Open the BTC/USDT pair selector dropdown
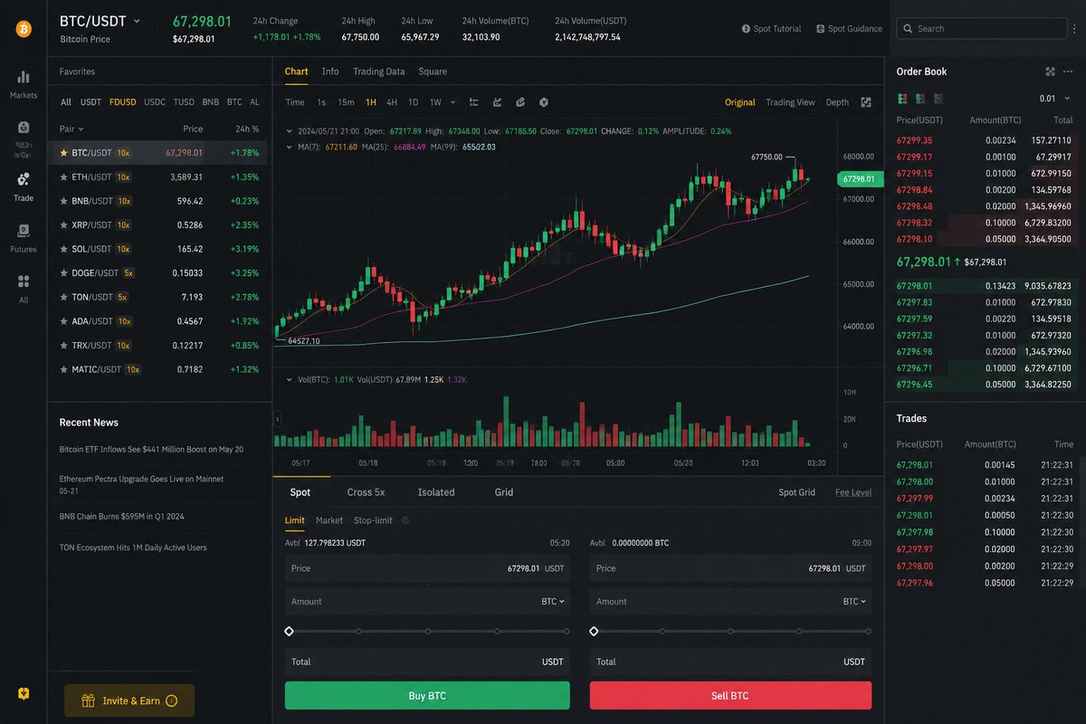This screenshot has width=1086, height=724. point(137,21)
